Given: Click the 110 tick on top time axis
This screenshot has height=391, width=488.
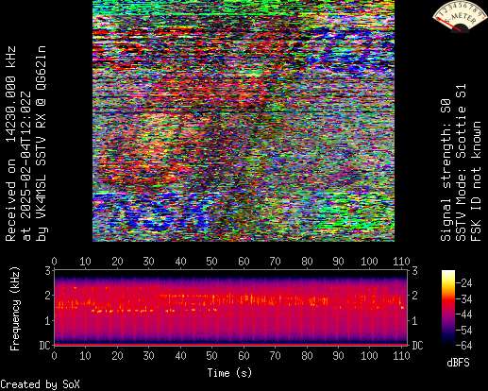Looking at the screenshot, I should pos(401,262).
